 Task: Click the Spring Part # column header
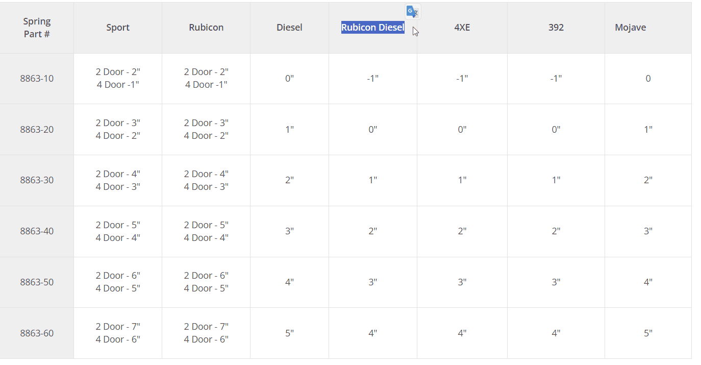tap(37, 28)
